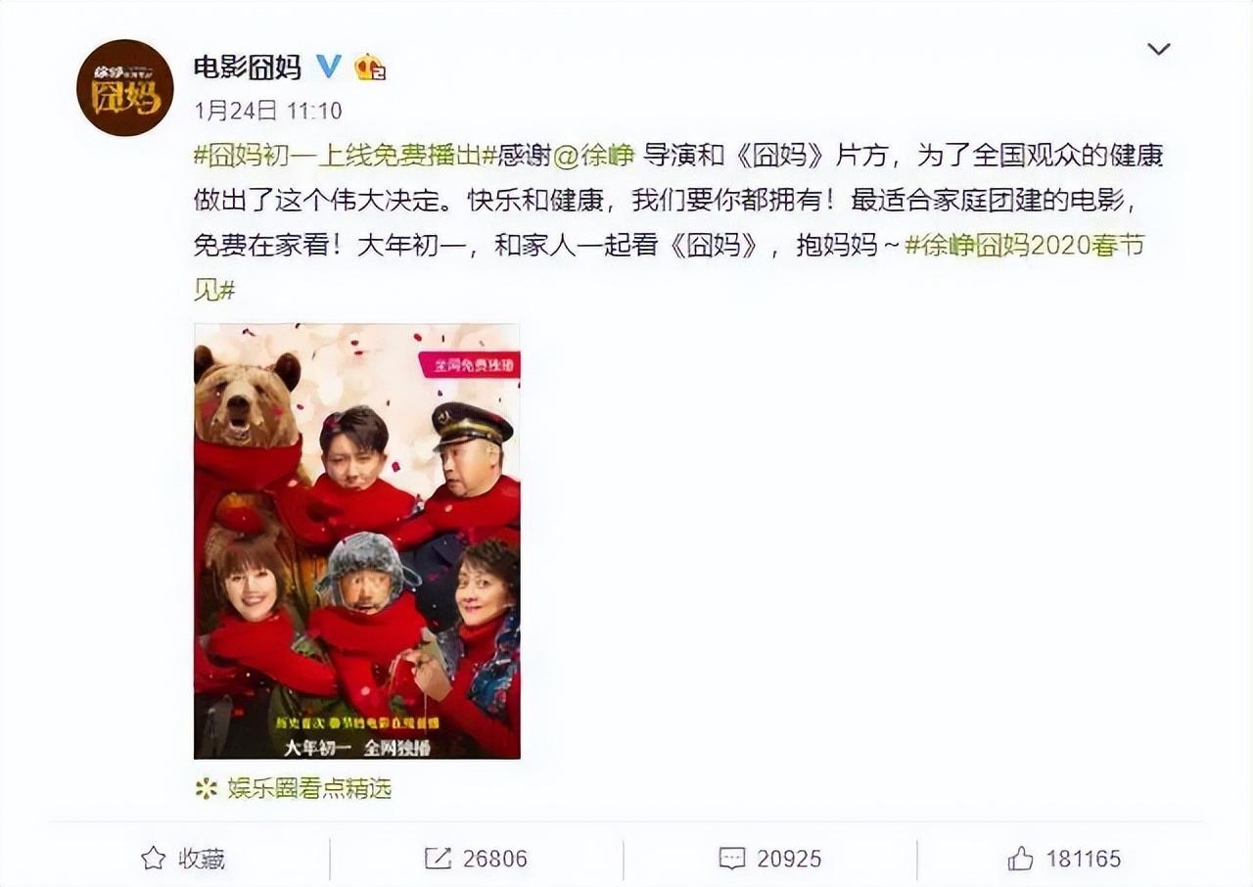1253x887 pixels.
Task: Open the 娱乐圈看点精选 topic link
Action: coord(309,788)
